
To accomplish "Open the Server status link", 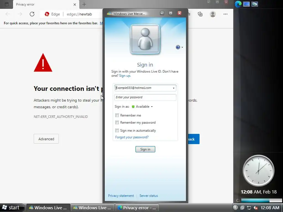I will click(x=148, y=196).
